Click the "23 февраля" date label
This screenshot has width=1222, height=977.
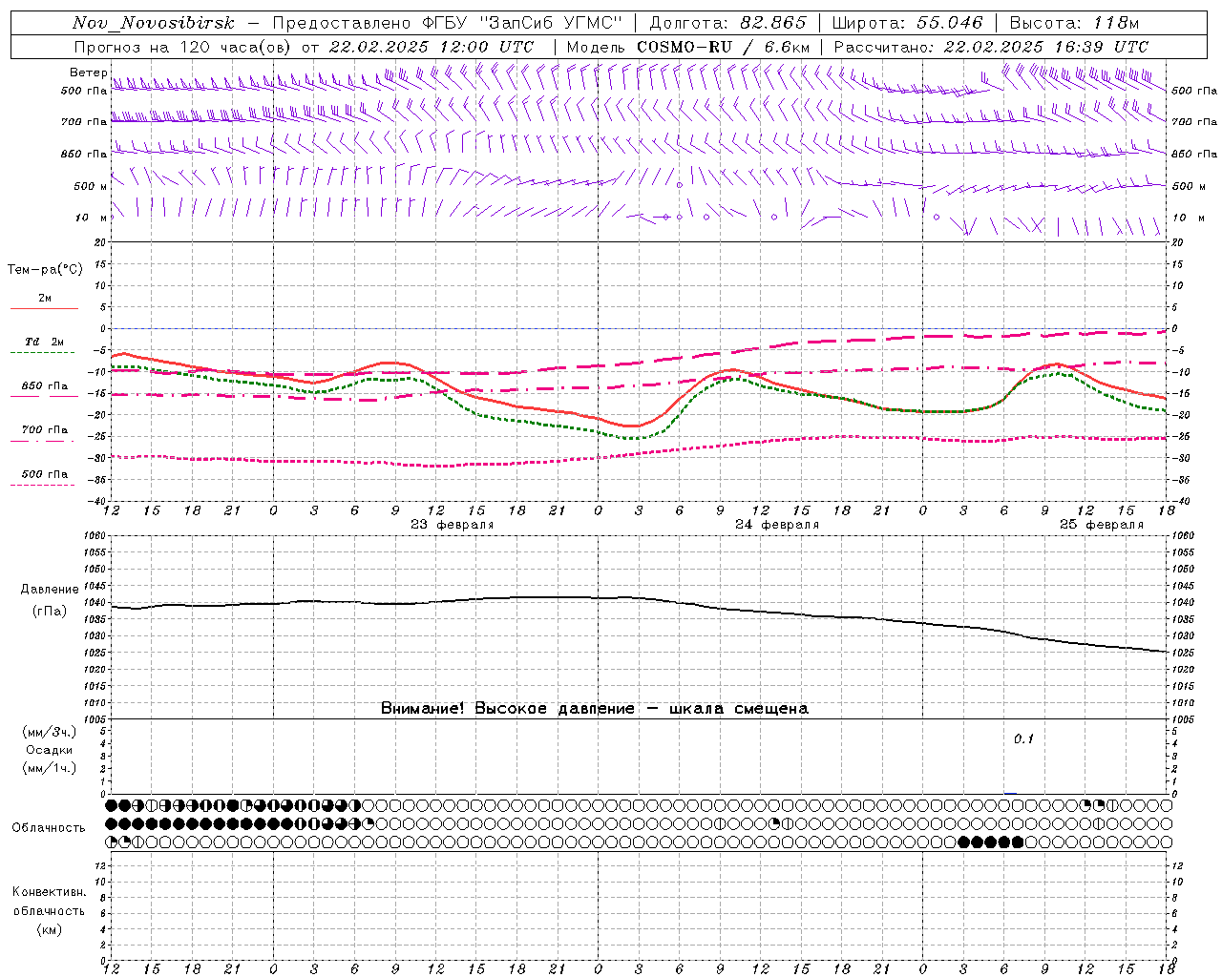click(x=453, y=525)
